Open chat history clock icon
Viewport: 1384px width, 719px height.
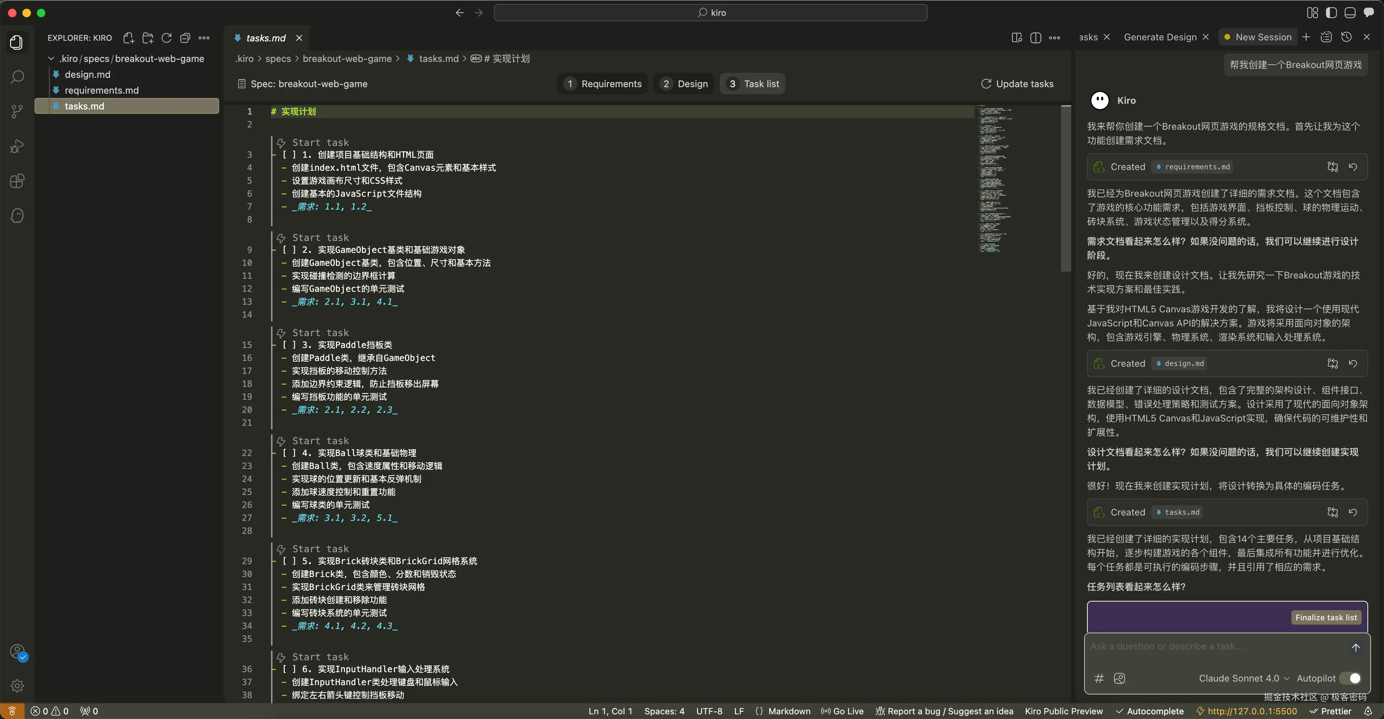point(1346,36)
